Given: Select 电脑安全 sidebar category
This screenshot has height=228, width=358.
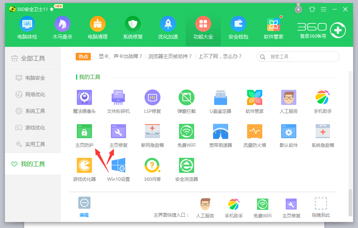Looking at the screenshot, I should tap(33, 78).
